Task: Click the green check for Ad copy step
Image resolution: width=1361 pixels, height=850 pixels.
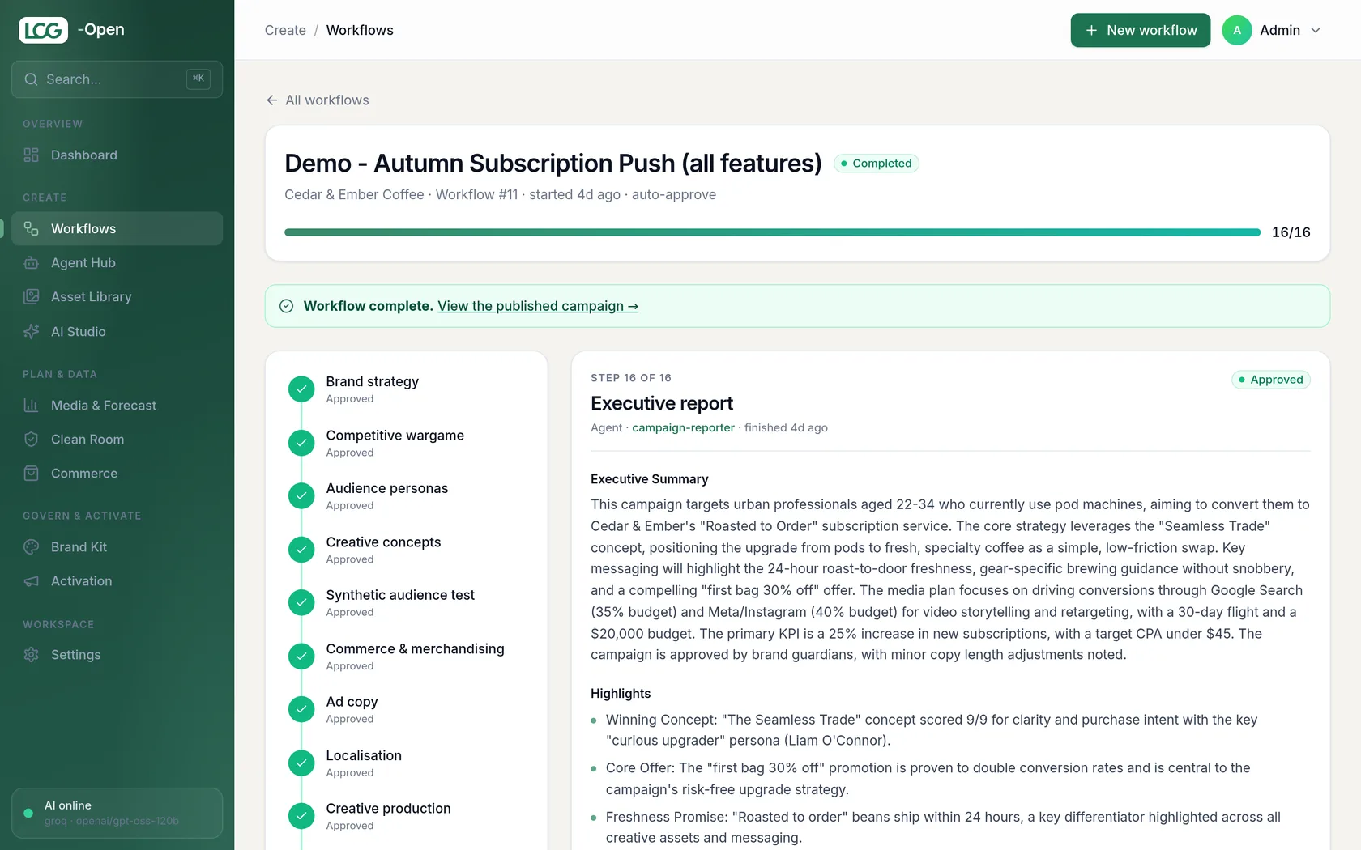Action: pos(301,709)
